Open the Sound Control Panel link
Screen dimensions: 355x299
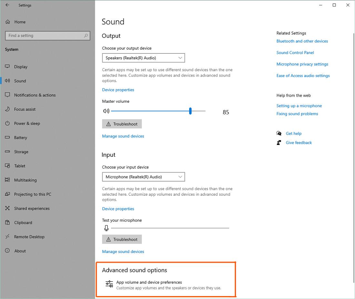tap(295, 53)
